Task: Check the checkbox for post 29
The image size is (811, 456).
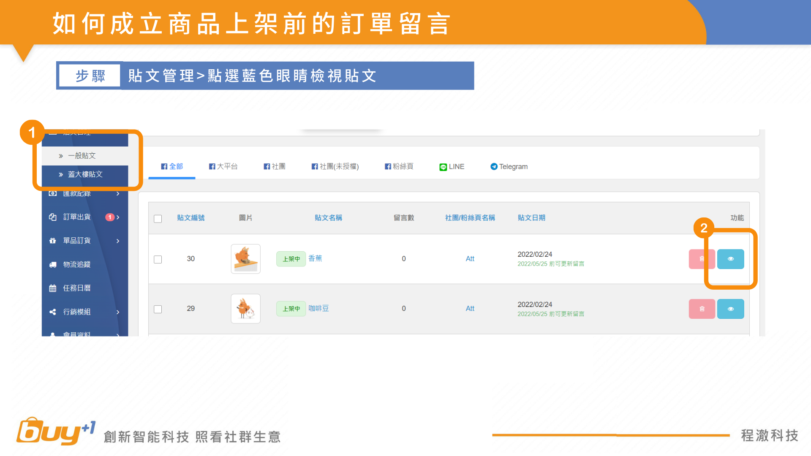Action: point(158,309)
